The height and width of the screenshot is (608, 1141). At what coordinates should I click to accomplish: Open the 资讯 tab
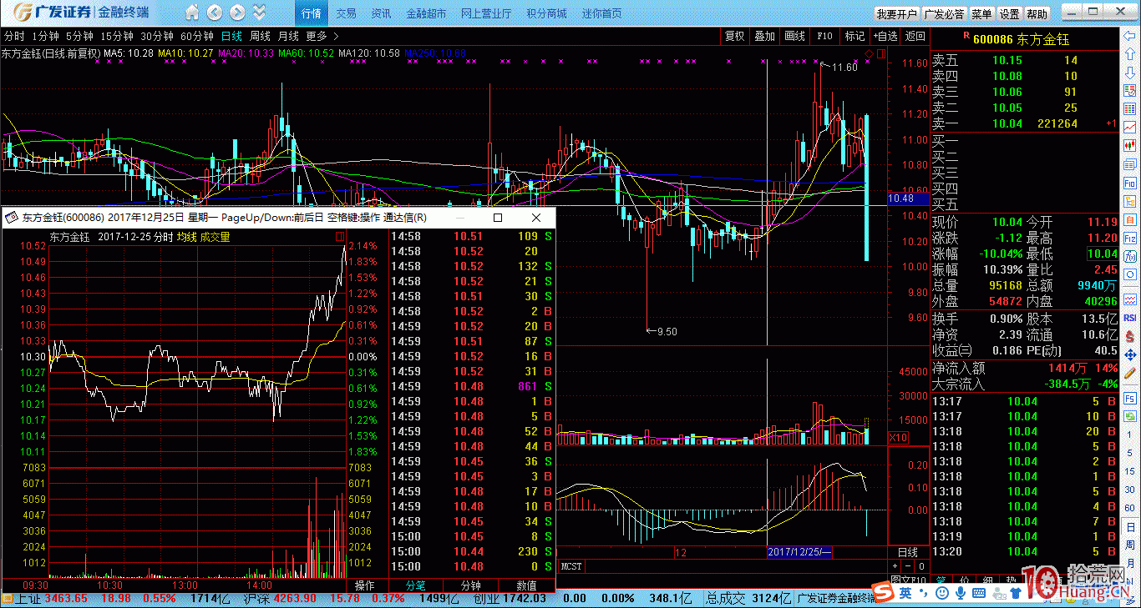pos(381,13)
